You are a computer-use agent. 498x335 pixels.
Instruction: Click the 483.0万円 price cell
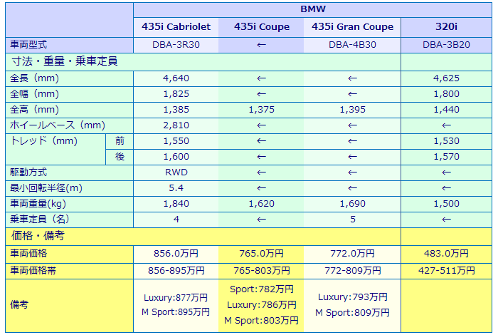click(x=446, y=254)
